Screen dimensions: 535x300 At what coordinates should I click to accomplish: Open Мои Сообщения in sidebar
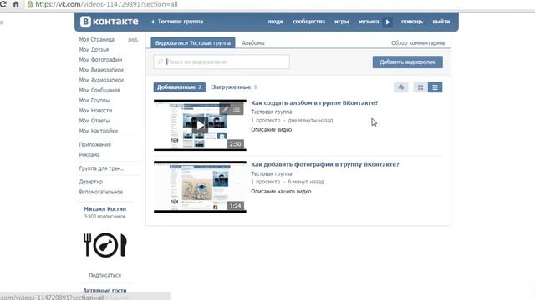coord(99,91)
